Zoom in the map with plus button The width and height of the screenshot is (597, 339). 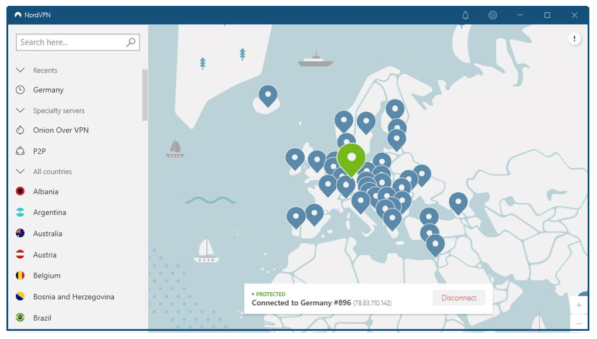(579, 305)
